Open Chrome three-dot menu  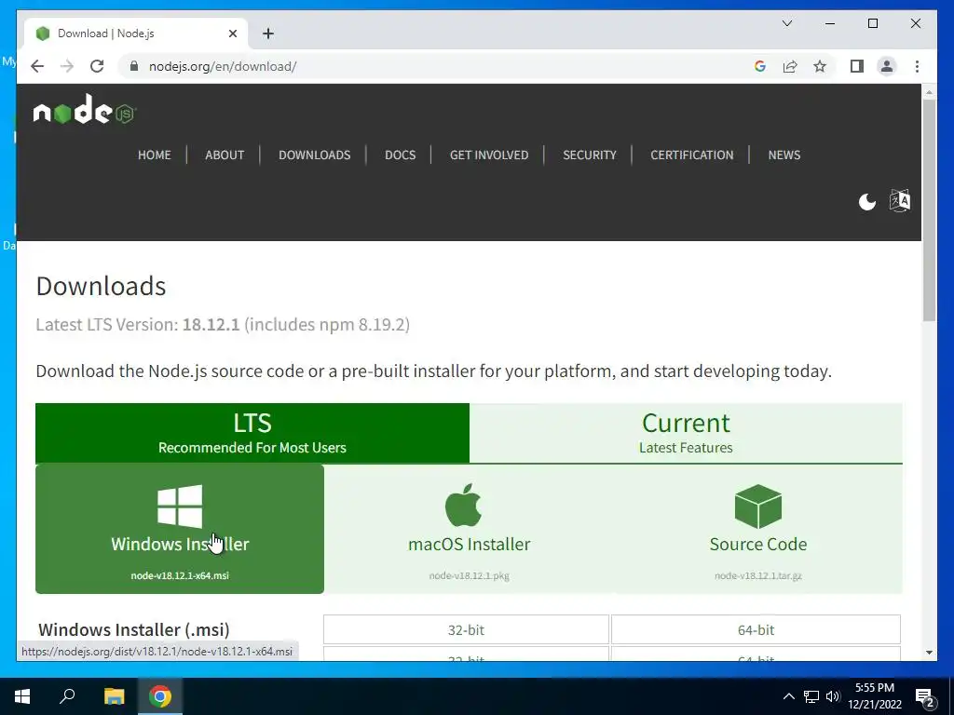pyautogui.click(x=917, y=66)
